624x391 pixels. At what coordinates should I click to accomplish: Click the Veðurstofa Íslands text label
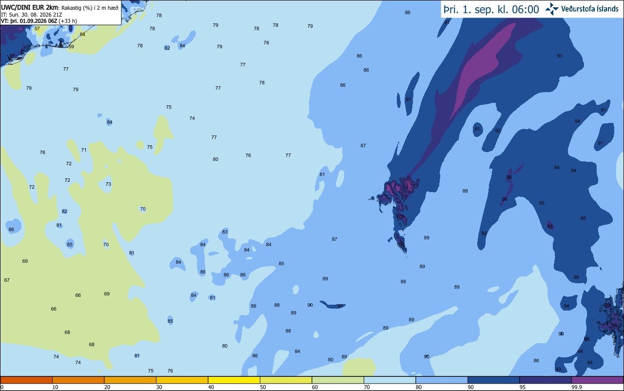tap(590, 9)
